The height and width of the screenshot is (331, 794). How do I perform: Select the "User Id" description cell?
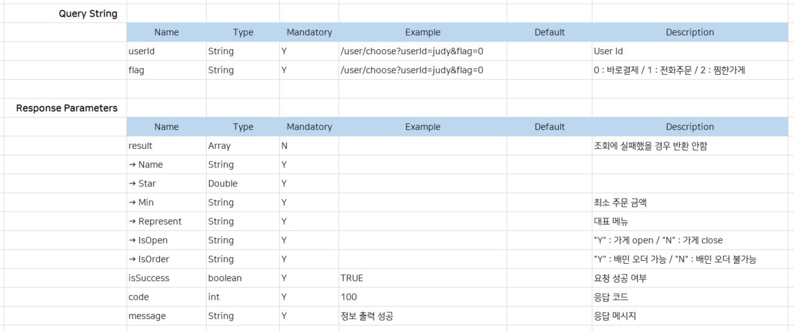click(609, 52)
